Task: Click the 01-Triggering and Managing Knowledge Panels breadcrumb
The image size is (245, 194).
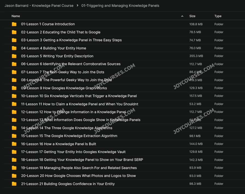Action: [120, 6]
